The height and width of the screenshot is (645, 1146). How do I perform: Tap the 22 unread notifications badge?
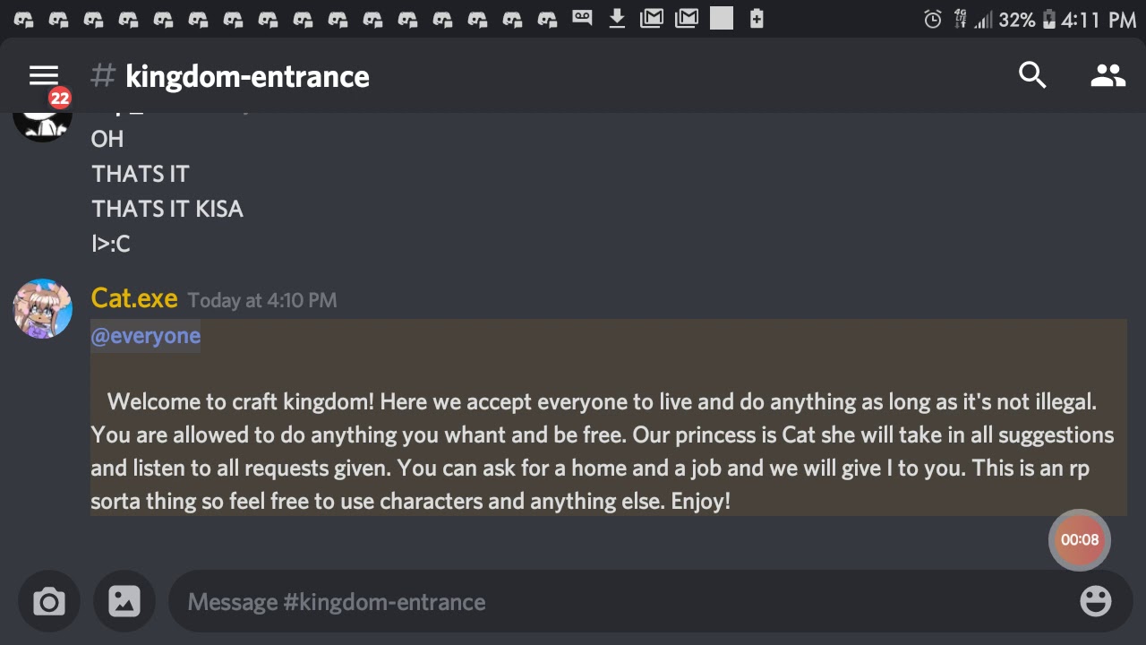click(x=60, y=99)
